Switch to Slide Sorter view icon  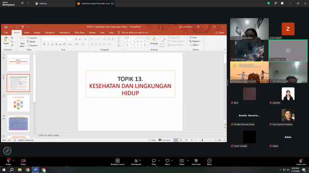[x=181, y=140]
